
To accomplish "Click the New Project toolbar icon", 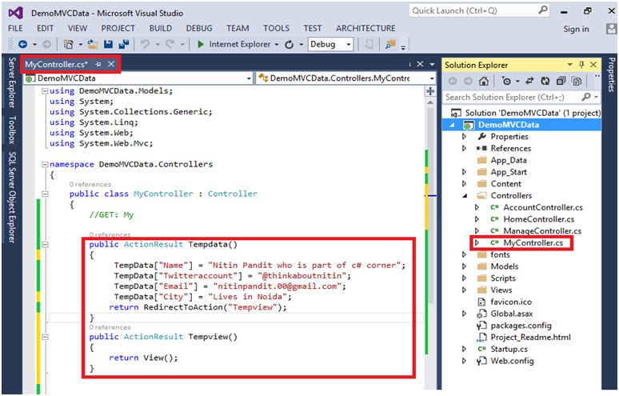I will coord(68,44).
